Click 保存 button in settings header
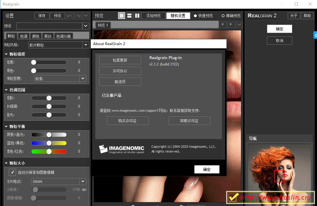The height and width of the screenshot is (206, 317). 42,16
